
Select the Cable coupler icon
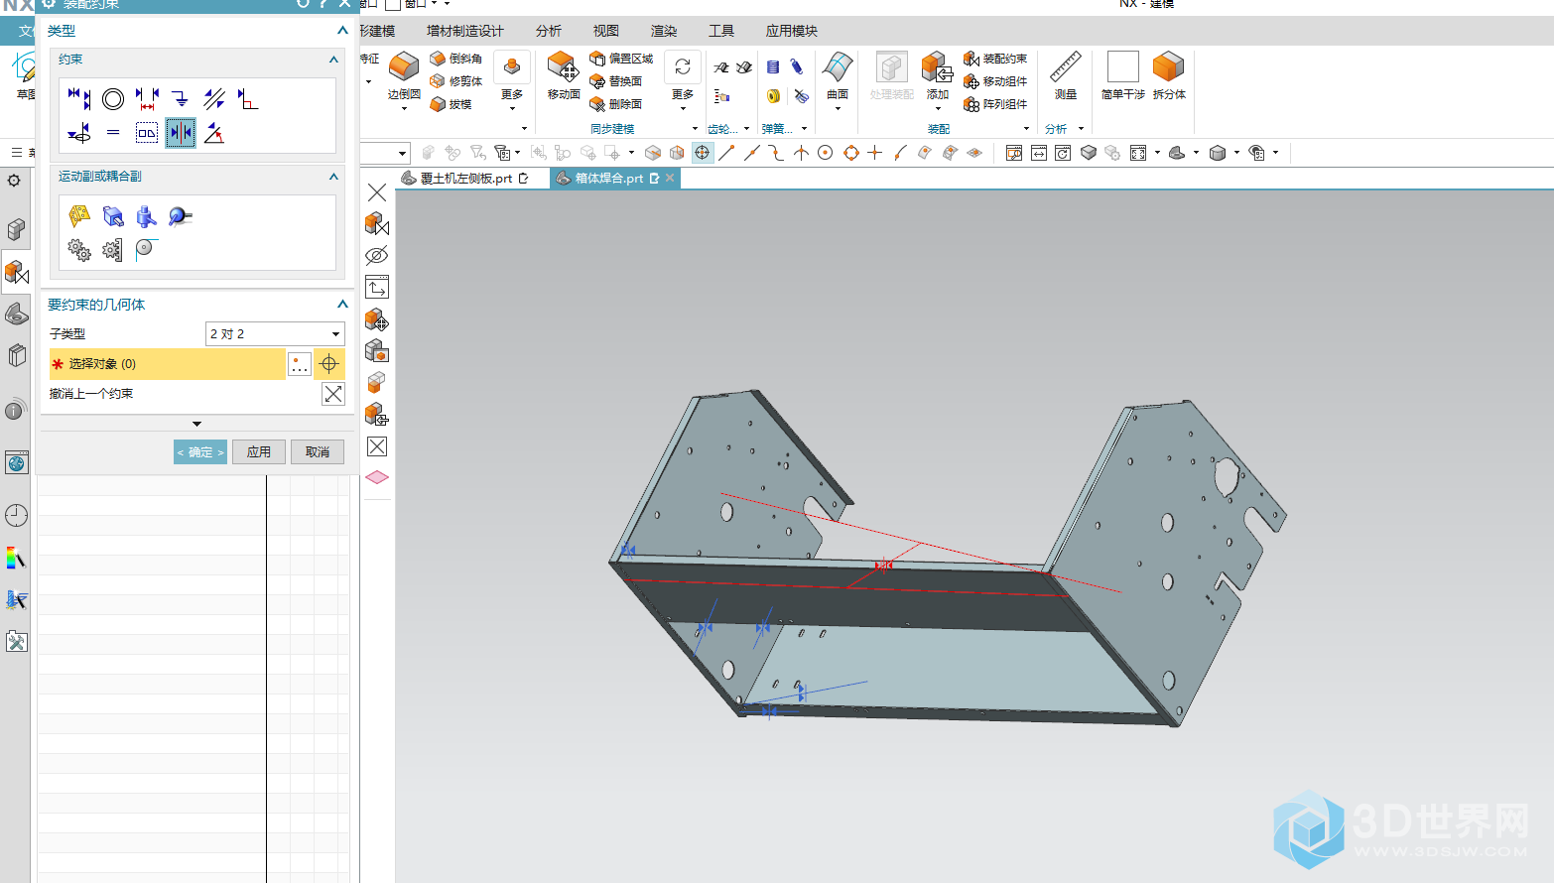(147, 248)
